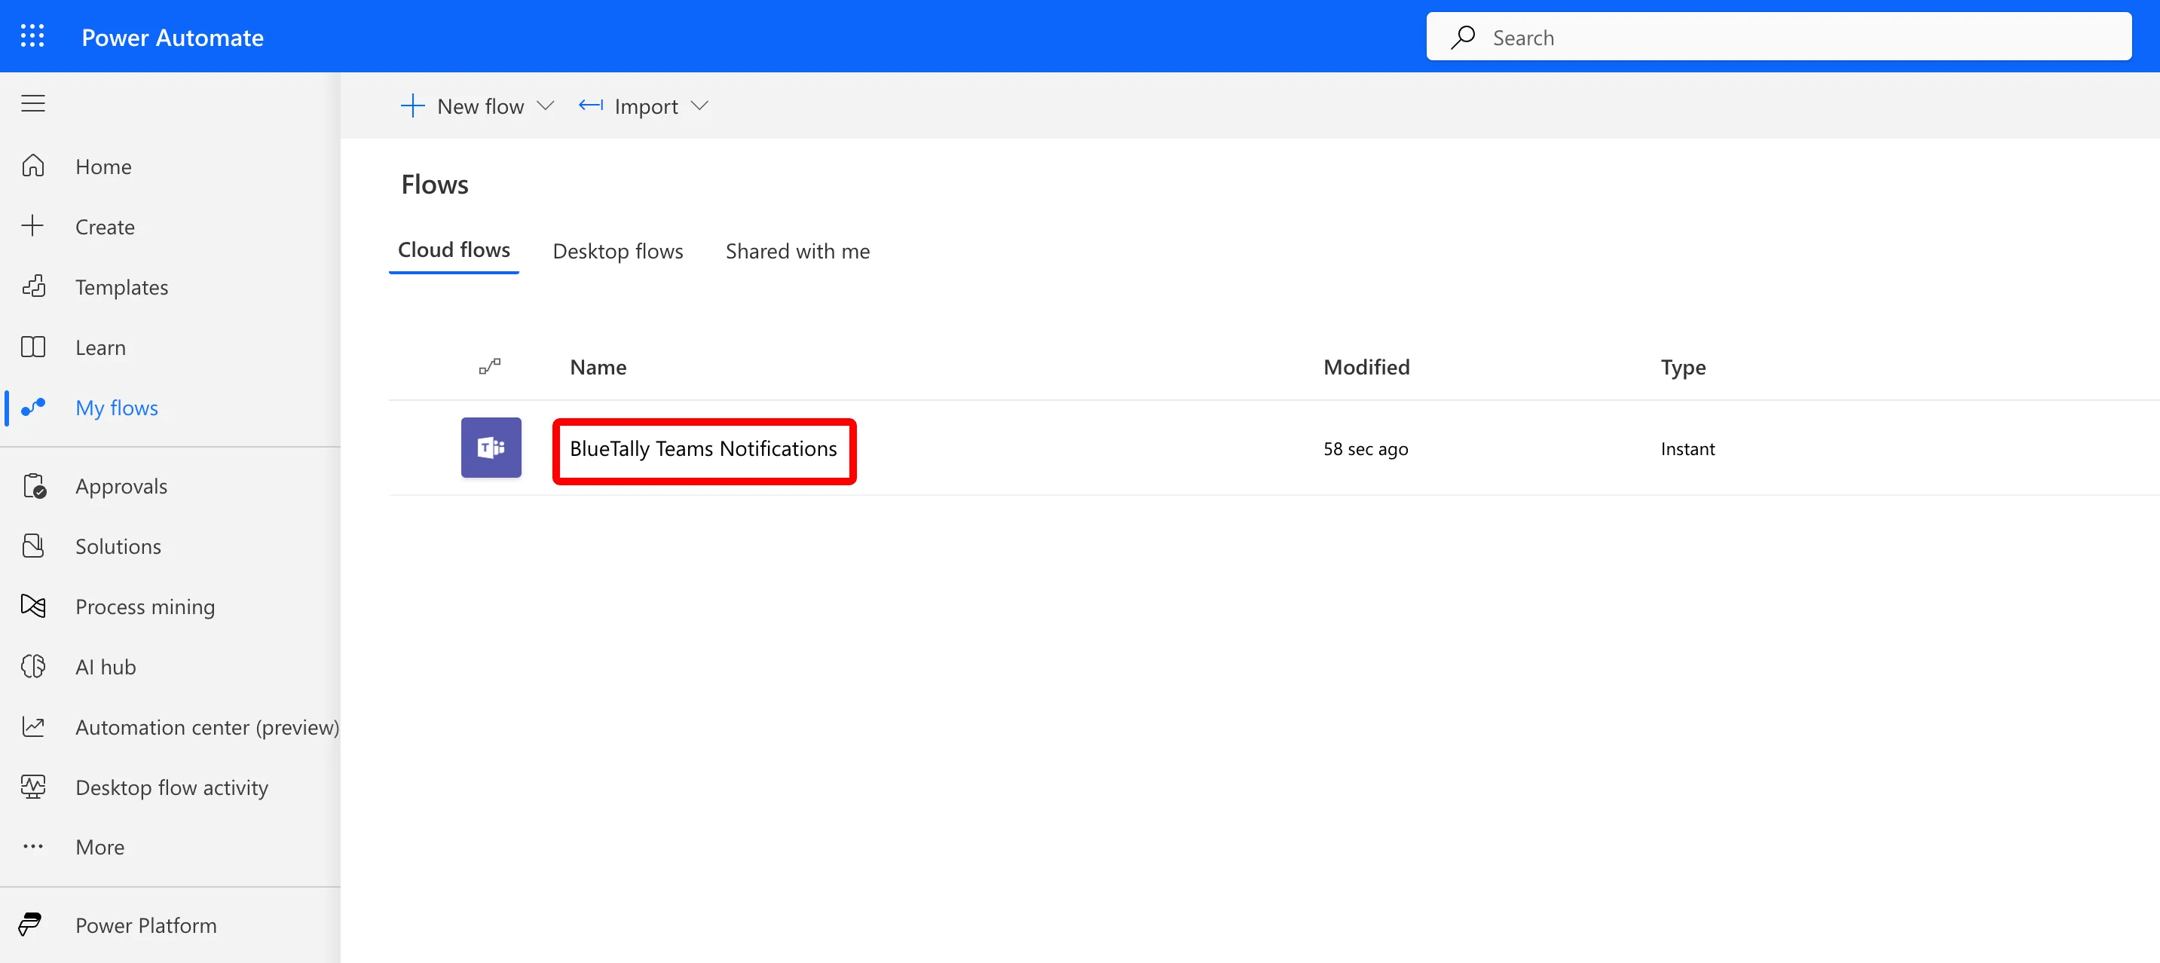Expand the Import dropdown chevron
The image size is (2160, 963).
[699, 105]
